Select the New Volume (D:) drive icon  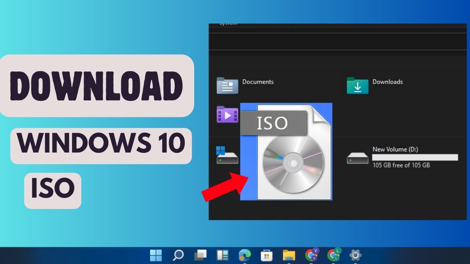[x=358, y=158]
